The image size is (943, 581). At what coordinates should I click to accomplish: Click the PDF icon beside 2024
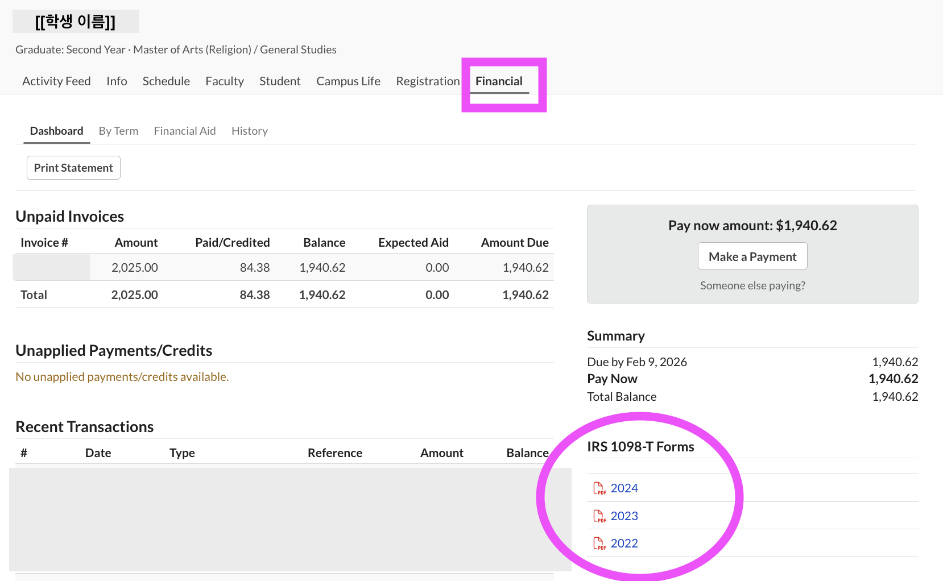599,488
